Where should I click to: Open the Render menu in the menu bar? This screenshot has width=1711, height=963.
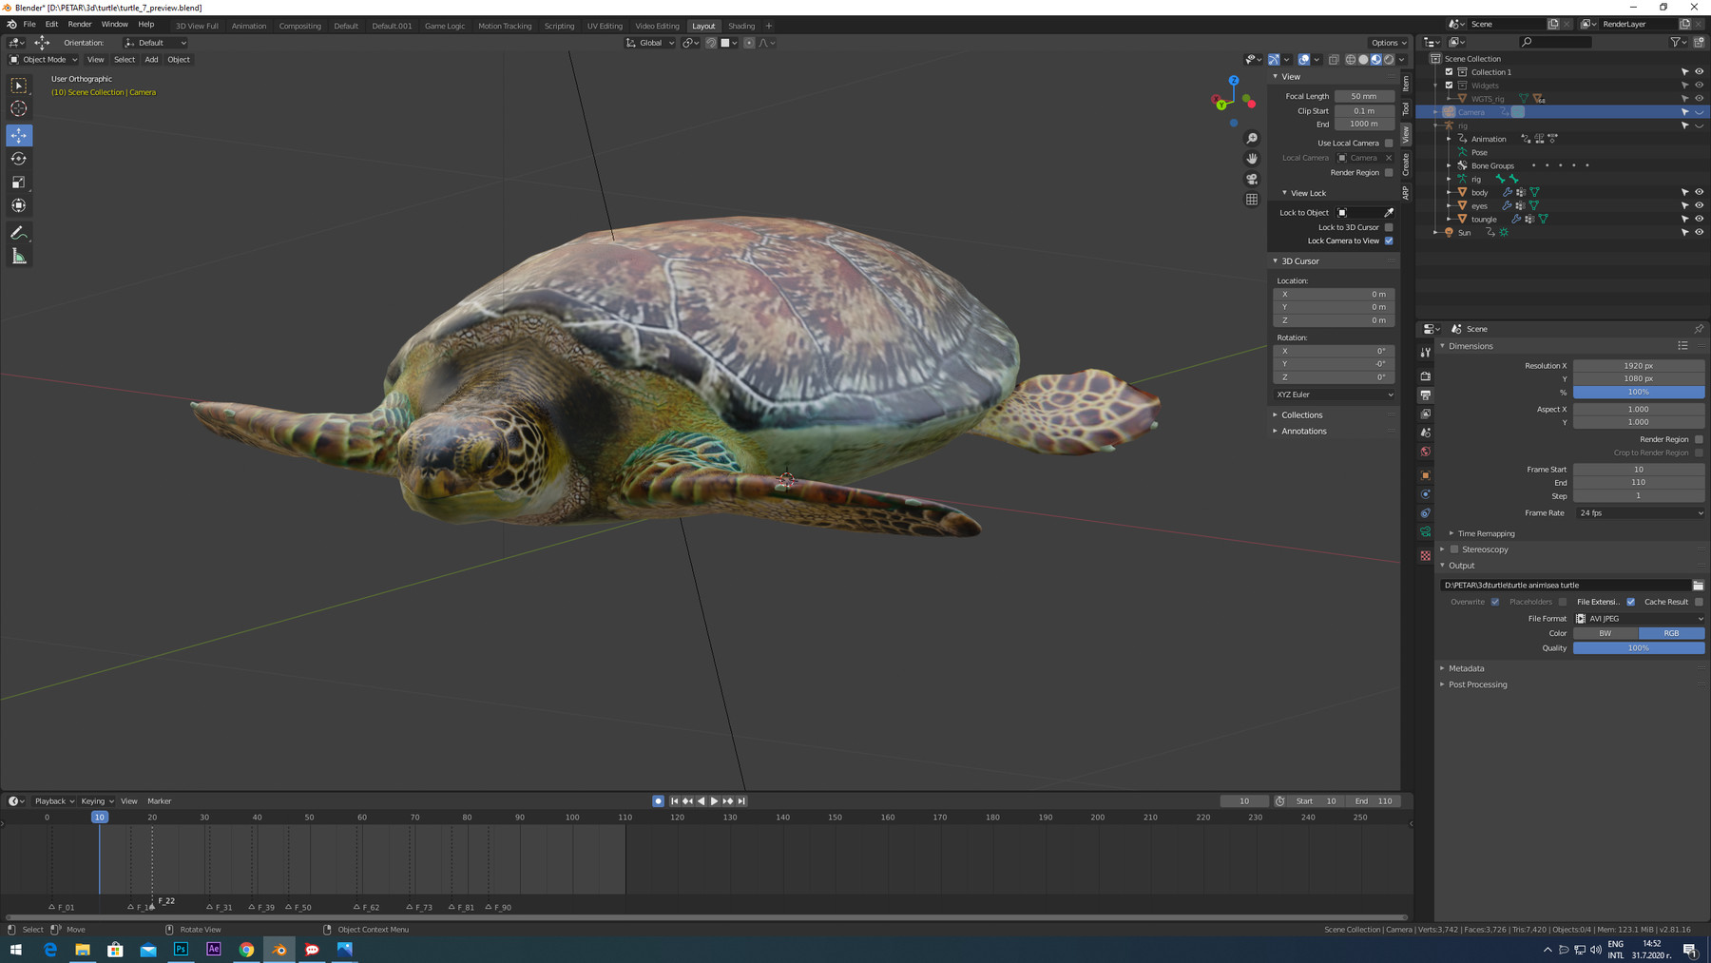click(79, 24)
